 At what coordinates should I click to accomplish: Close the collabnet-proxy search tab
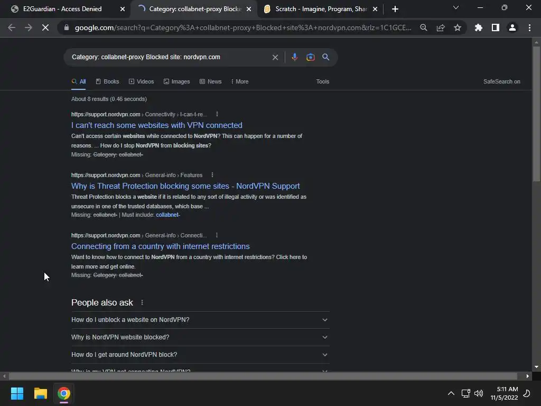coord(249,9)
